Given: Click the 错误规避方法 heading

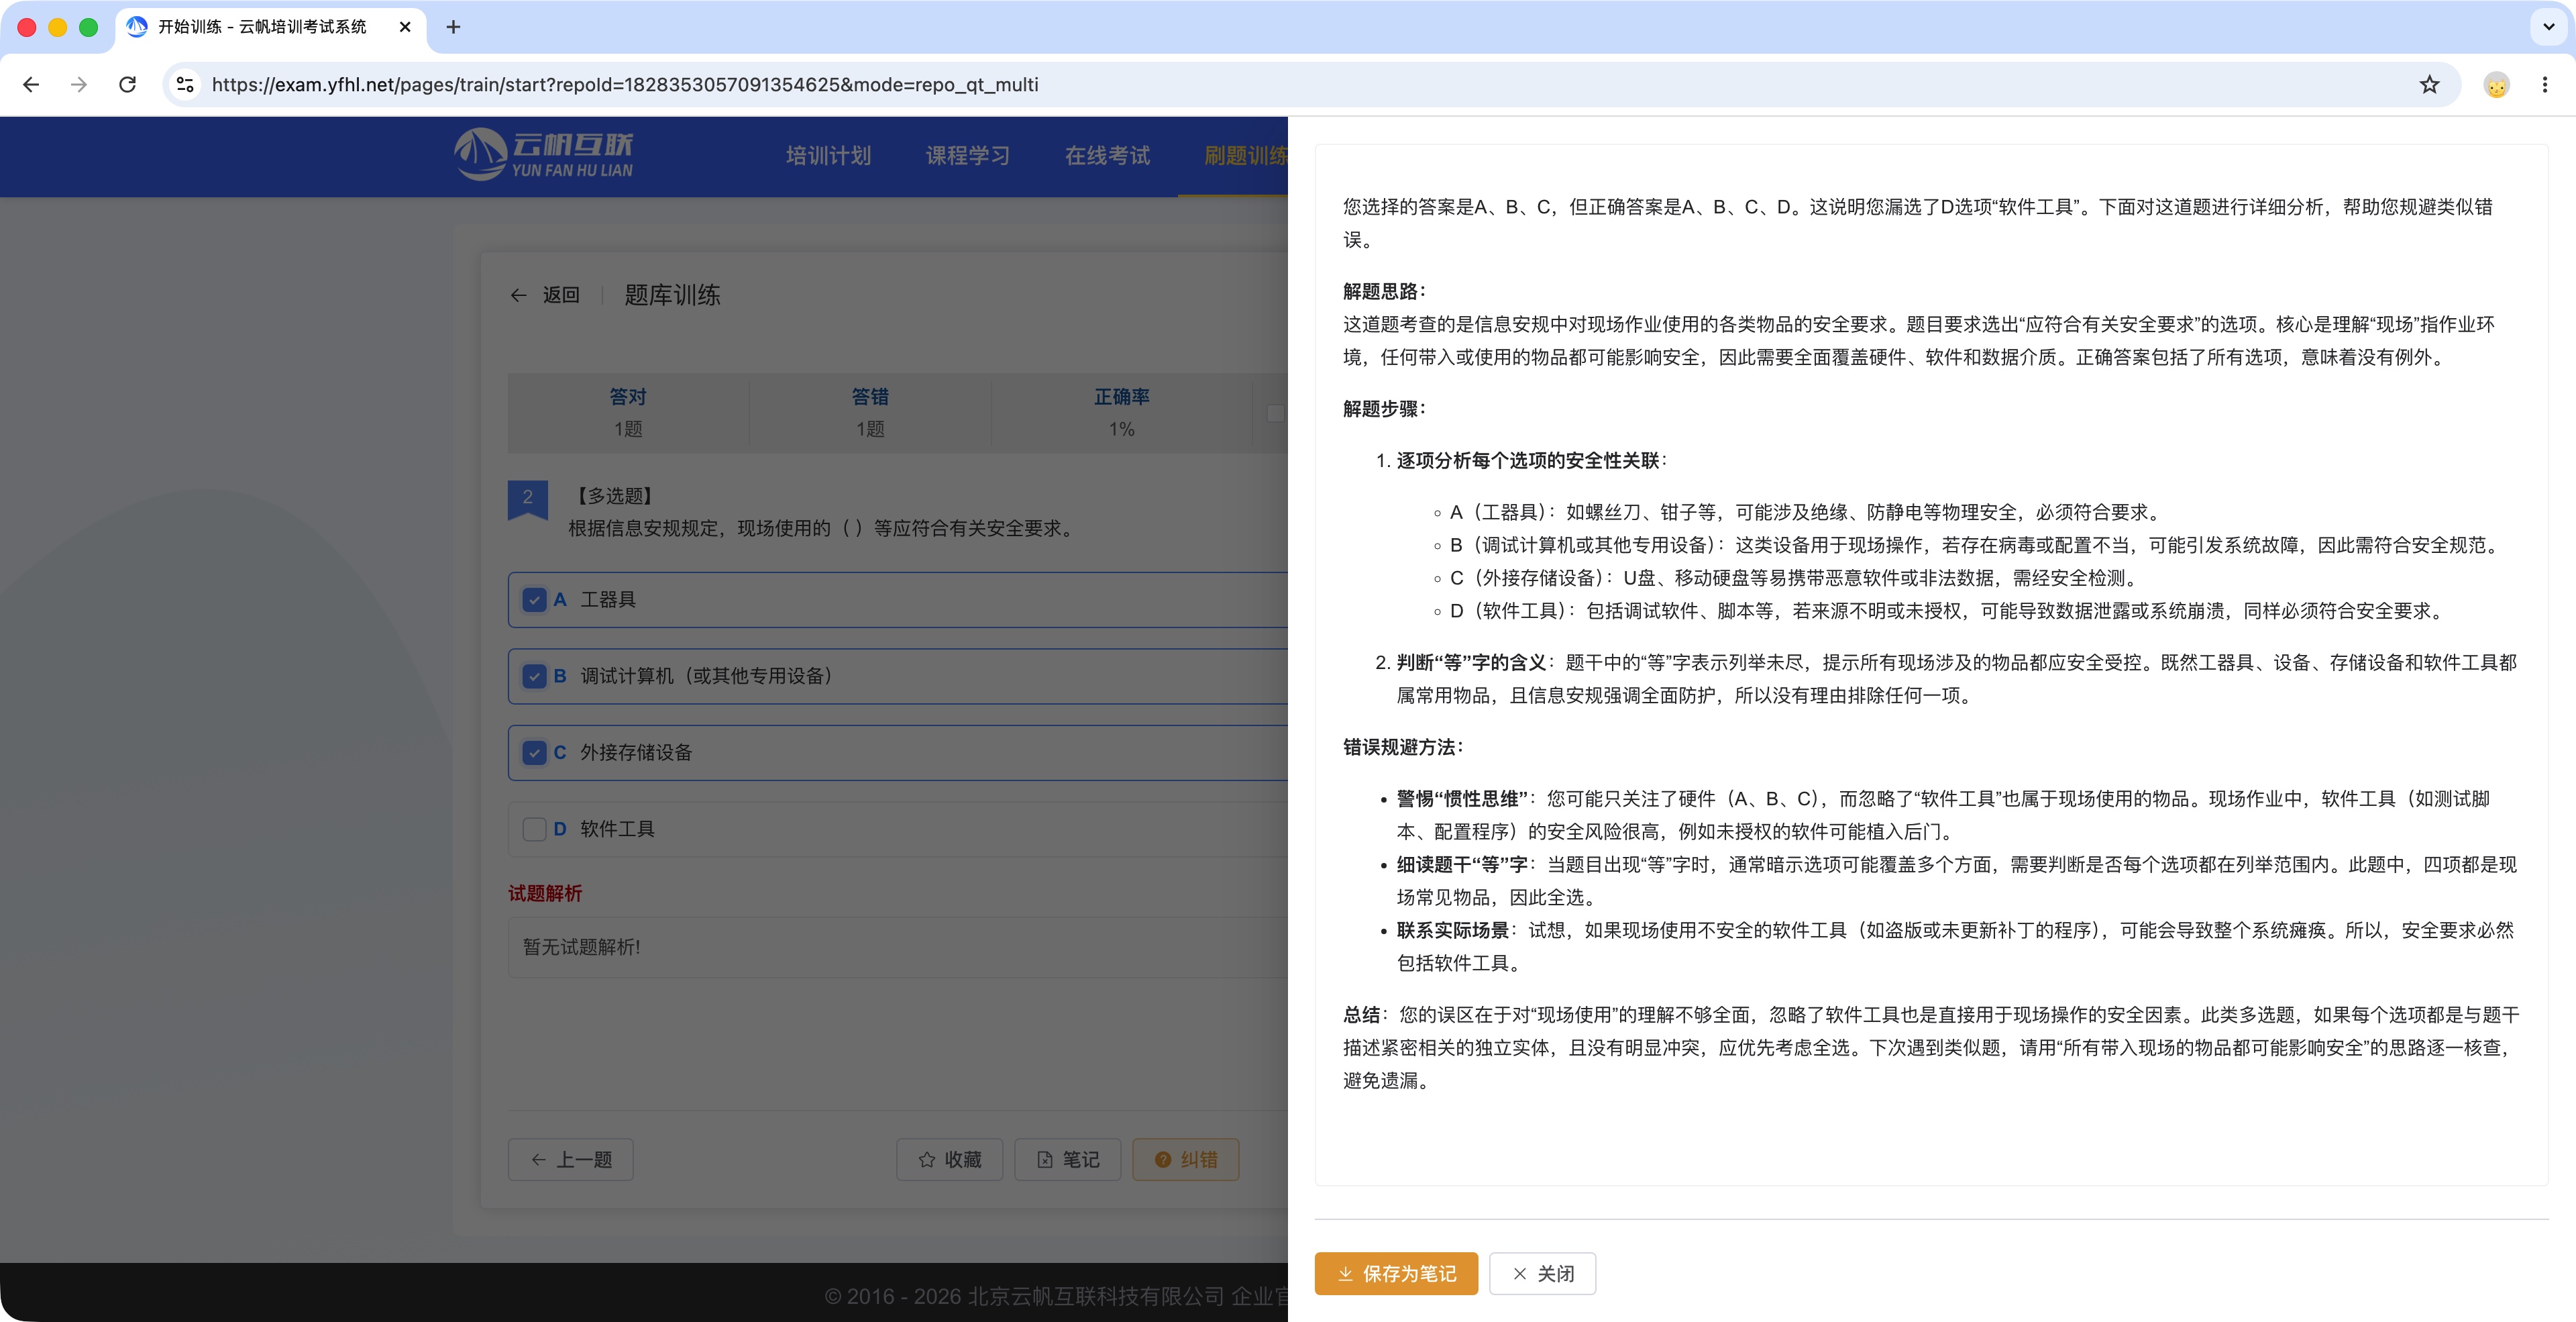Looking at the screenshot, I should tap(1403, 747).
